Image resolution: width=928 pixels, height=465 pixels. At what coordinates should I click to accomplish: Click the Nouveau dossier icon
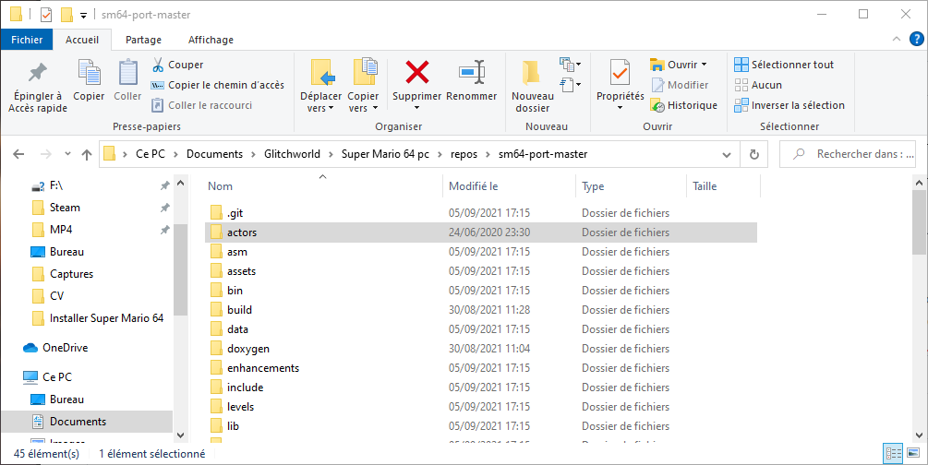[x=531, y=72]
